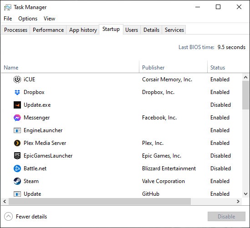Viewport: 250px width, 228px height.
Task: Click the Disabled status for Battle.net
Action: click(220, 169)
